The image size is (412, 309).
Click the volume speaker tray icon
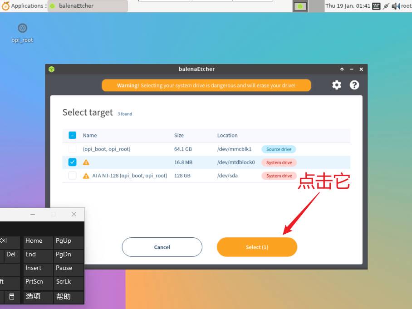coord(396,6)
